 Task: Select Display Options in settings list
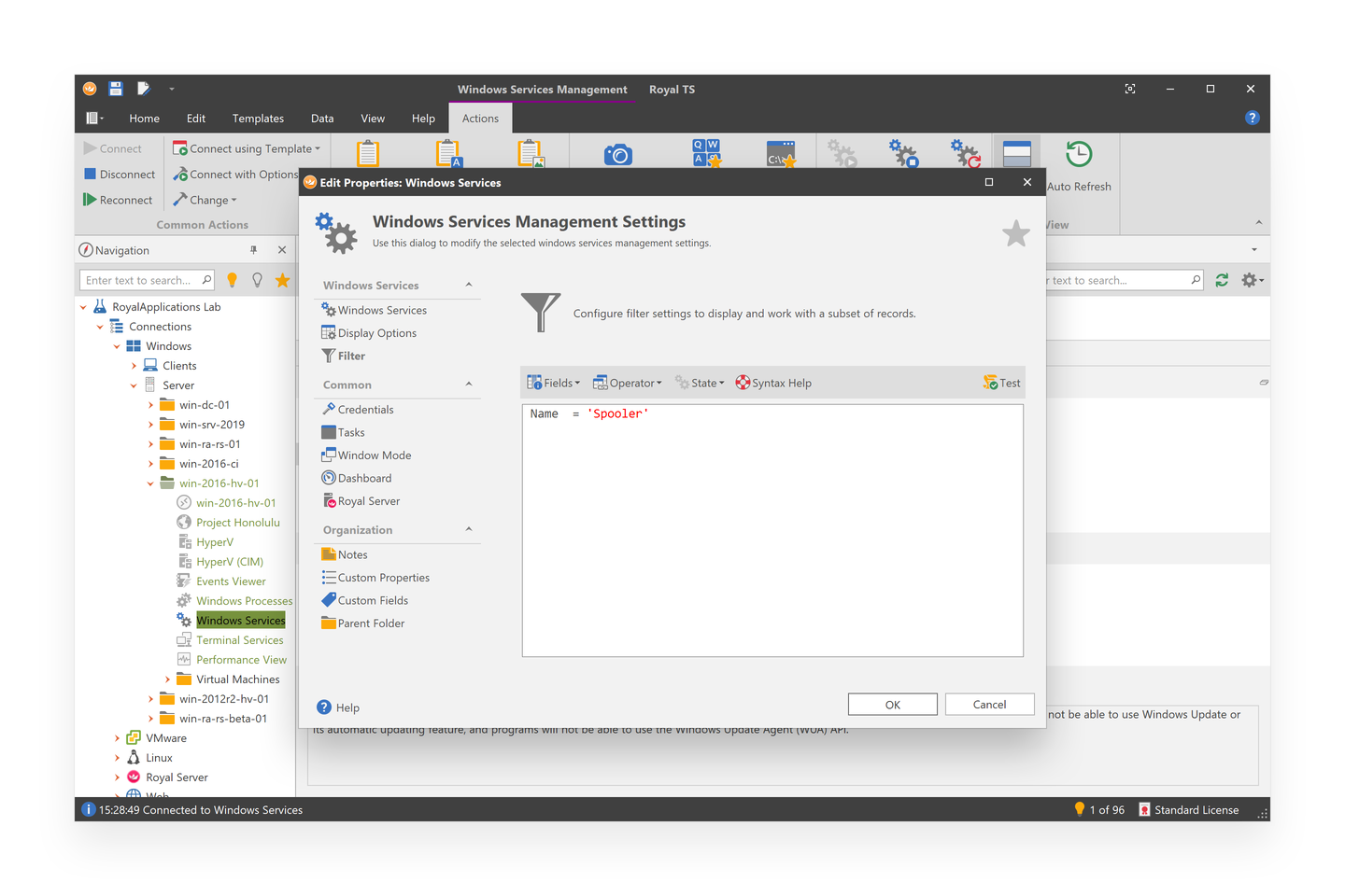point(376,333)
